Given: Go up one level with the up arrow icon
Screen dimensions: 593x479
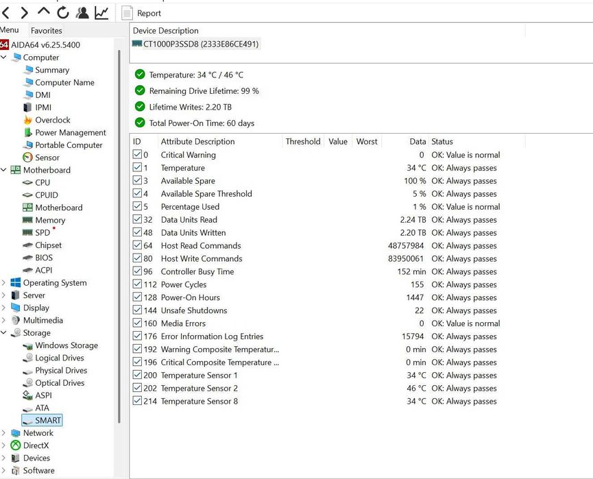Looking at the screenshot, I should click(x=44, y=12).
